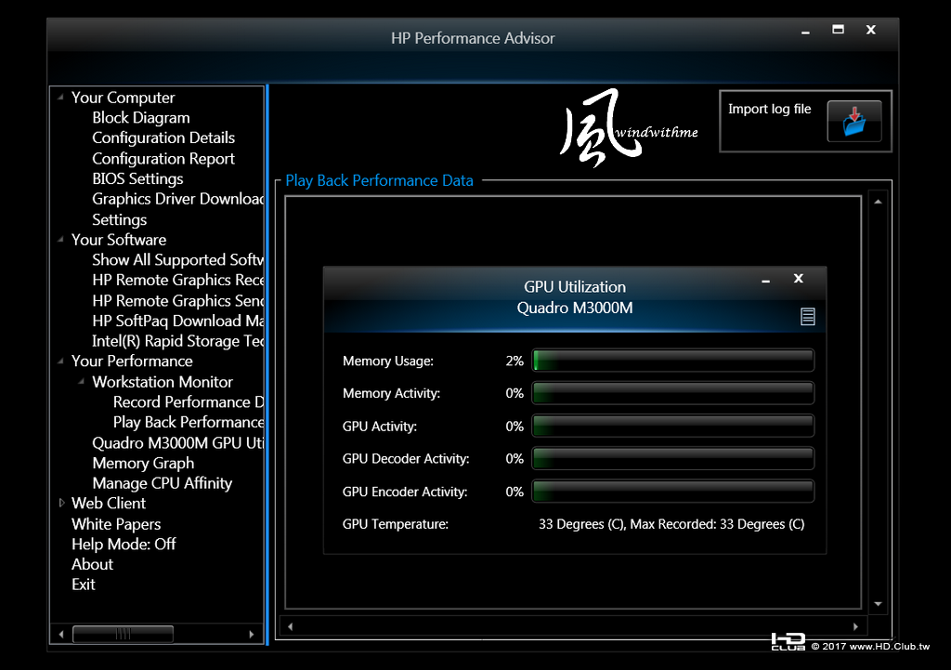This screenshot has height=670, width=951.
Task: Click the Memory Usage 2% value
Action: 515,361
